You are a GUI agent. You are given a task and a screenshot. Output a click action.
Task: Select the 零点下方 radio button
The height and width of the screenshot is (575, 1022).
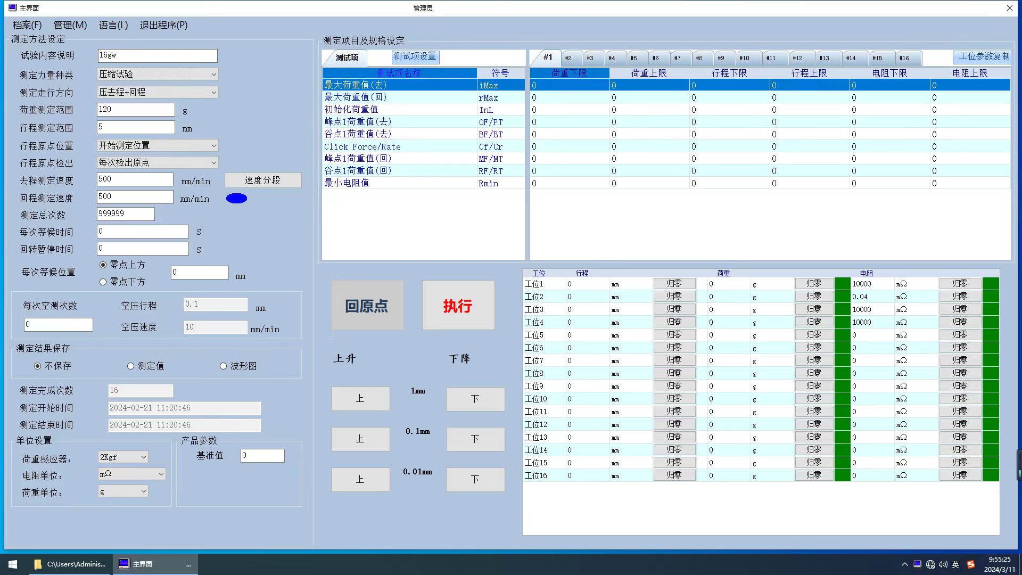[103, 282]
